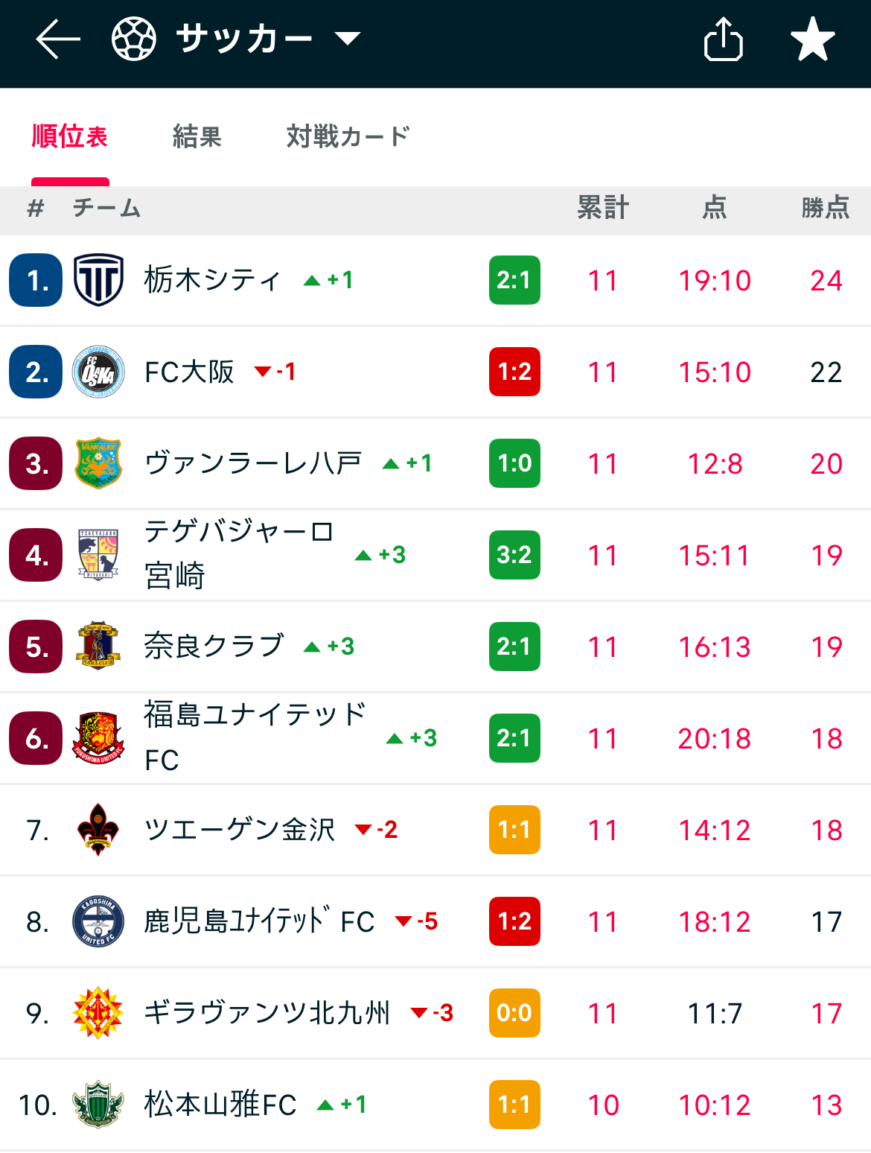Open 福島ユナイテッドFC team name

click(255, 737)
